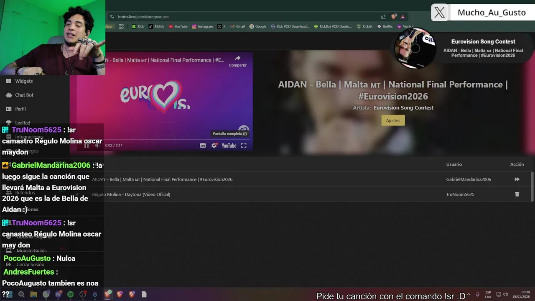The width and height of the screenshot is (535, 301).
Task: Click the ESP LAA language indicator
Action: [488, 294]
